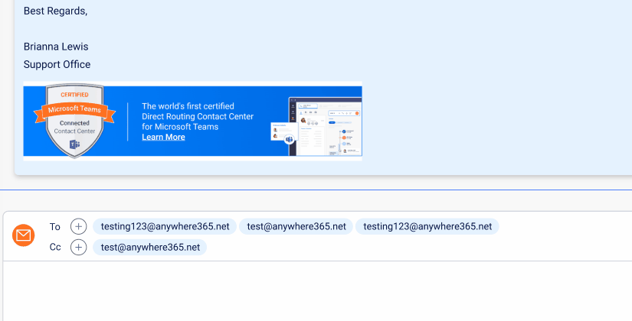Click the Cc field label
632x321 pixels.
click(55, 247)
